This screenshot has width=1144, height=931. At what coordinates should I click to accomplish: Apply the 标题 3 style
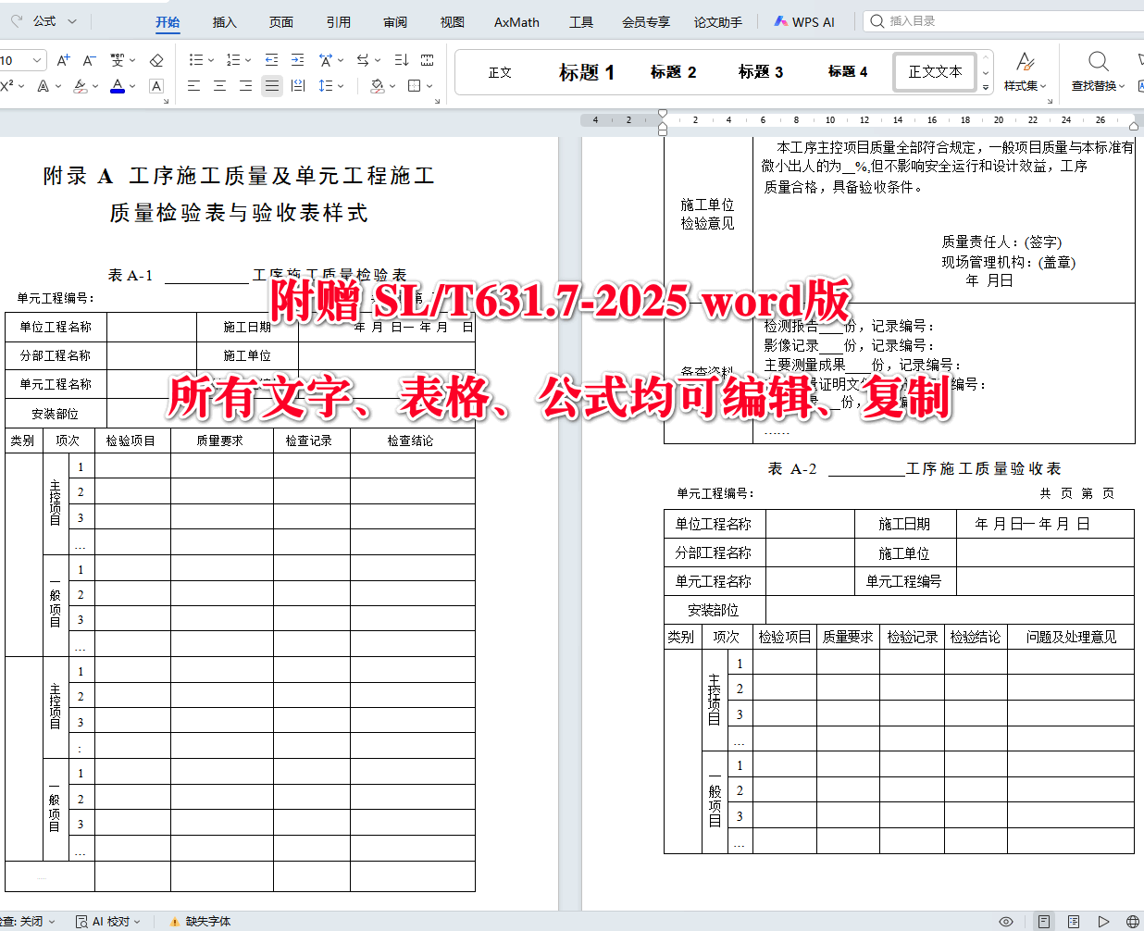click(760, 72)
